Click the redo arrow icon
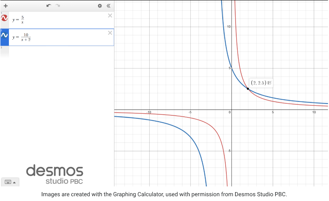329x201 pixels. click(x=58, y=6)
